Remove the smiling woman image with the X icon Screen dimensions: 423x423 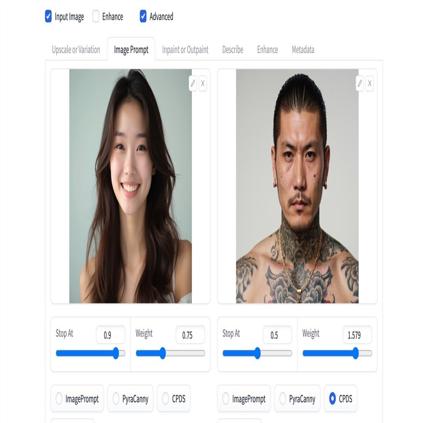coord(203,84)
